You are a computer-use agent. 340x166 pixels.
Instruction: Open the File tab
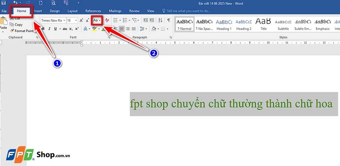(x=4, y=11)
